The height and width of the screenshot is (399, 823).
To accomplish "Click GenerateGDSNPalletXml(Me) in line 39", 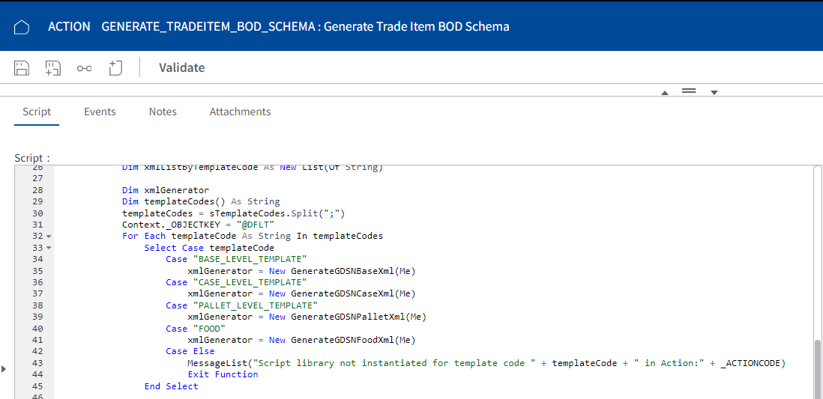I will tap(358, 317).
